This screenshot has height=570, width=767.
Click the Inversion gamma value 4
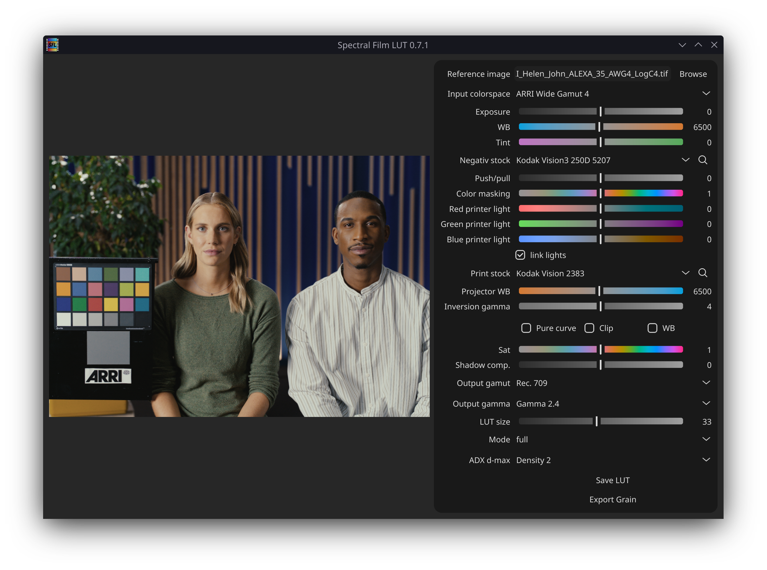pyautogui.click(x=709, y=307)
